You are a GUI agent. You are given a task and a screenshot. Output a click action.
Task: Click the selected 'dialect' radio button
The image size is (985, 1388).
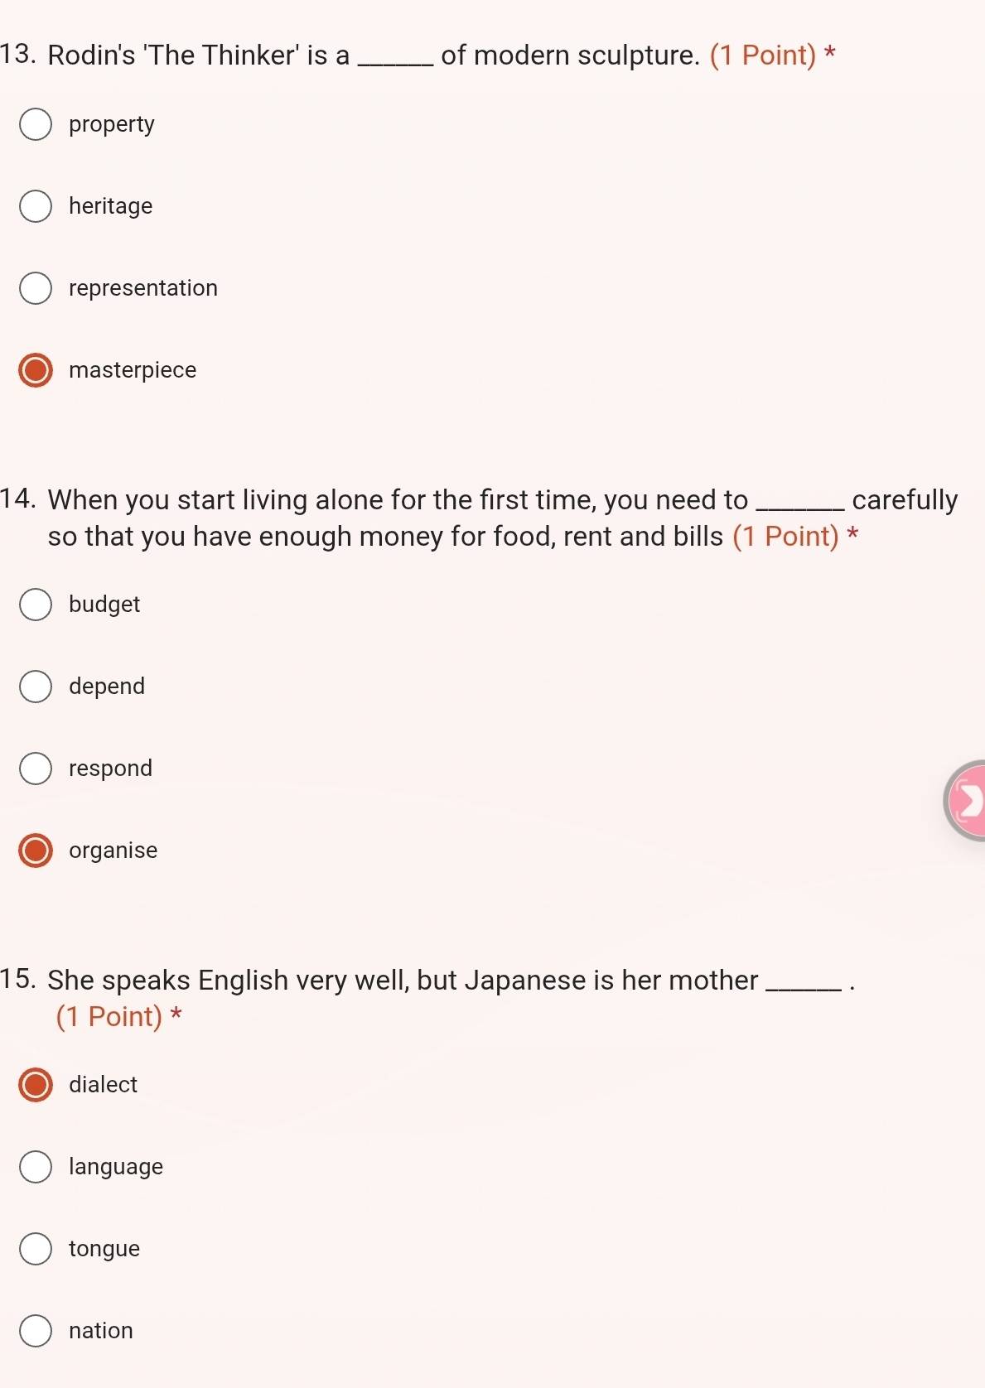(36, 1085)
